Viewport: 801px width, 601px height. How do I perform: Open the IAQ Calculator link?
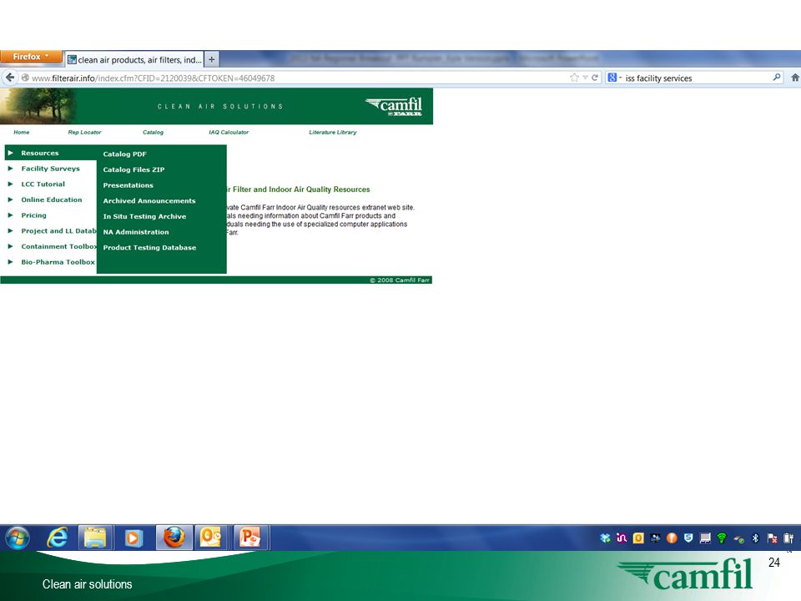coord(229,132)
